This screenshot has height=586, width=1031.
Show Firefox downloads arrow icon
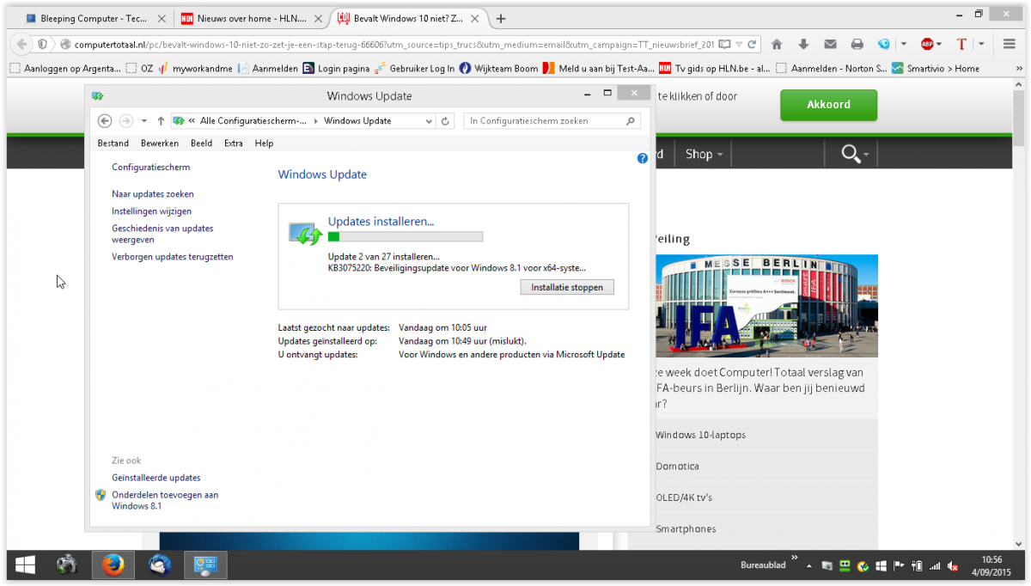pyautogui.click(x=803, y=44)
